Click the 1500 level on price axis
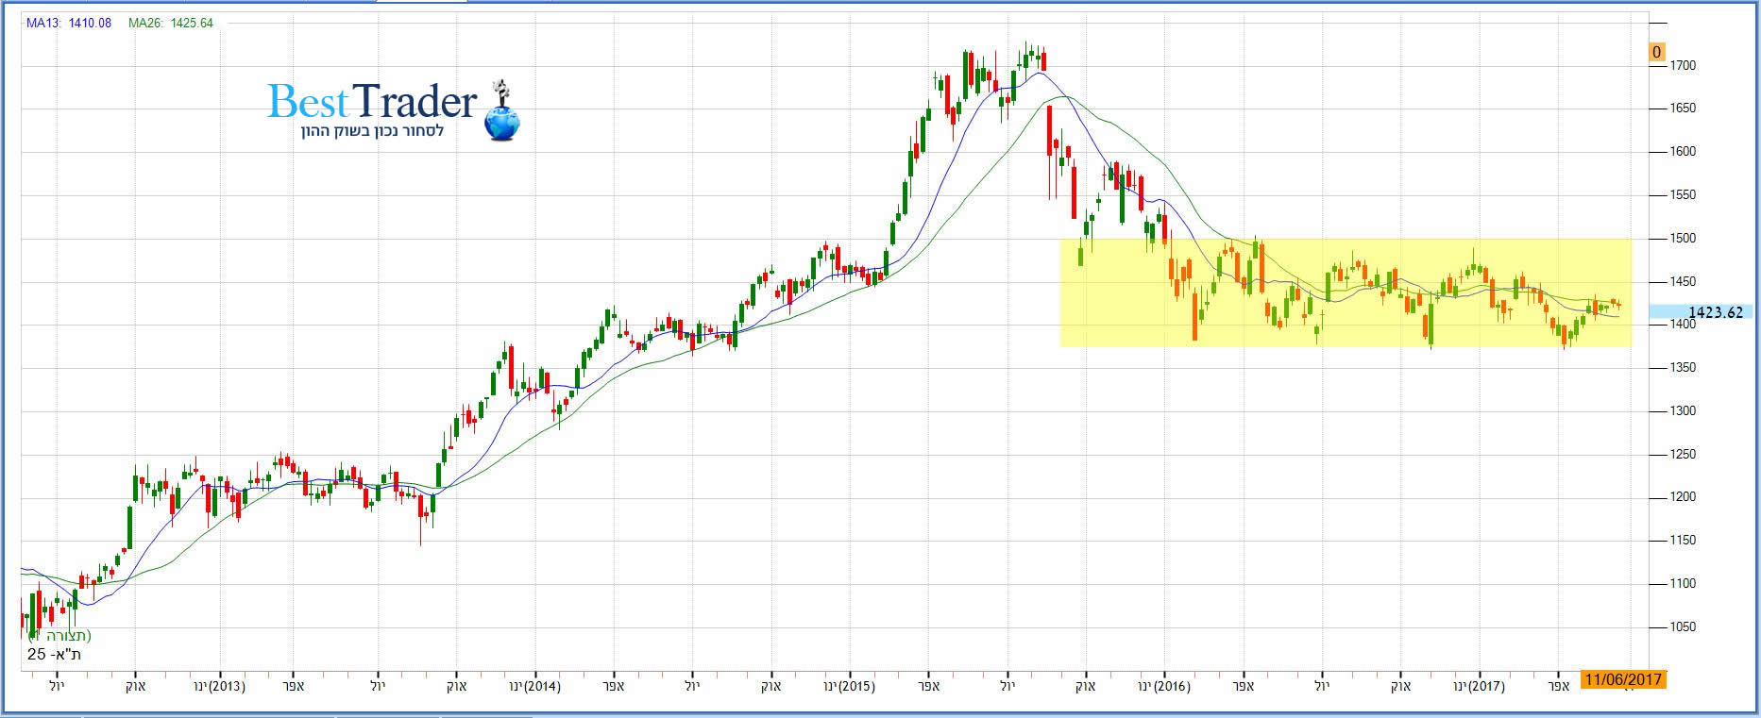 [1683, 239]
